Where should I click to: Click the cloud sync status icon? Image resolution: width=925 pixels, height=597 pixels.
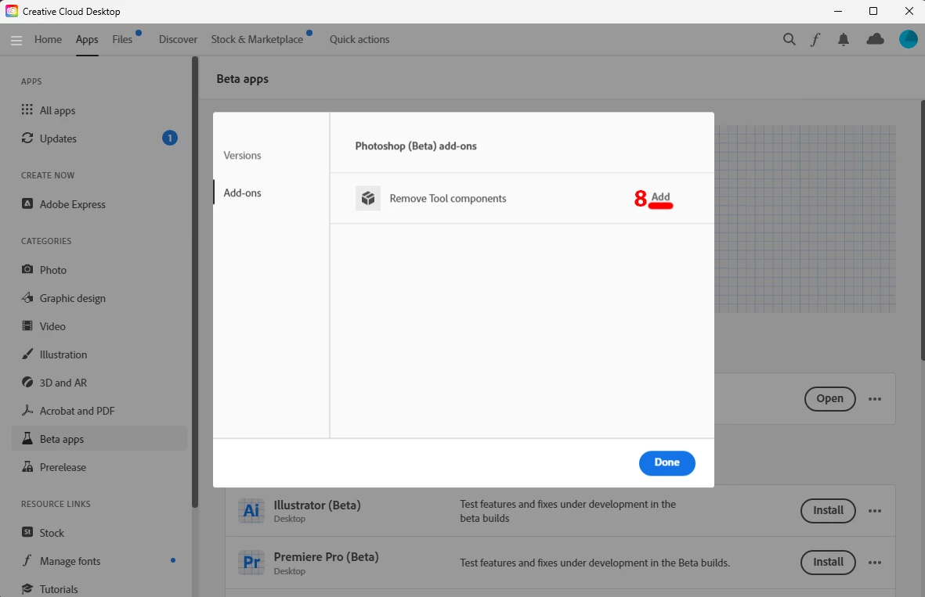(875, 39)
